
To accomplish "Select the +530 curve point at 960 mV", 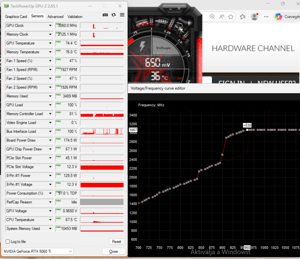I will [247, 130].
